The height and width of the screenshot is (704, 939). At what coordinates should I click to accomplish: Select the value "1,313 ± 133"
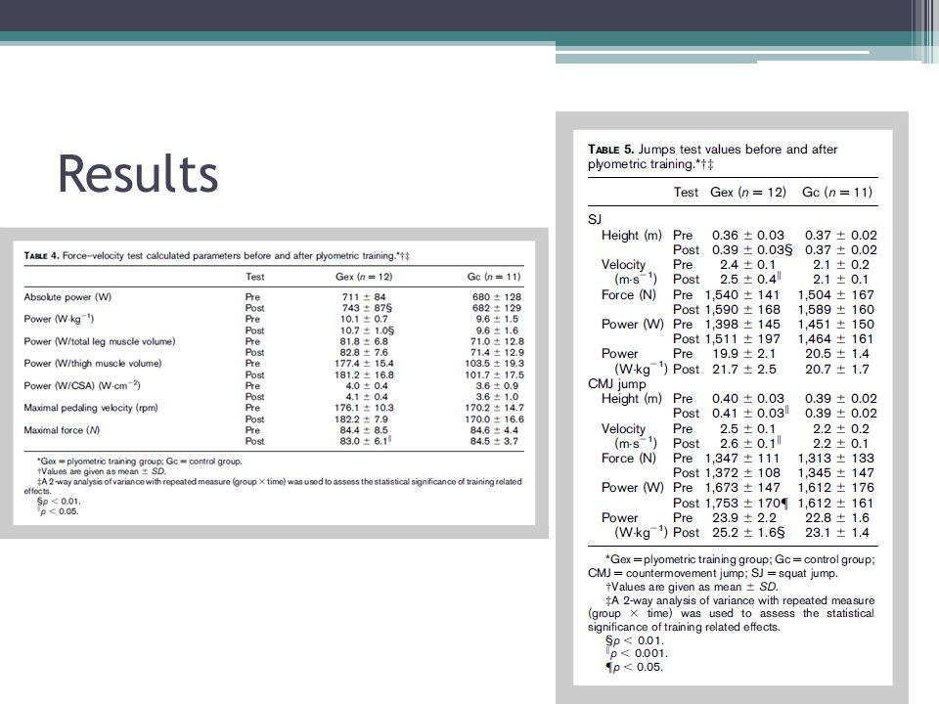pyautogui.click(x=836, y=459)
